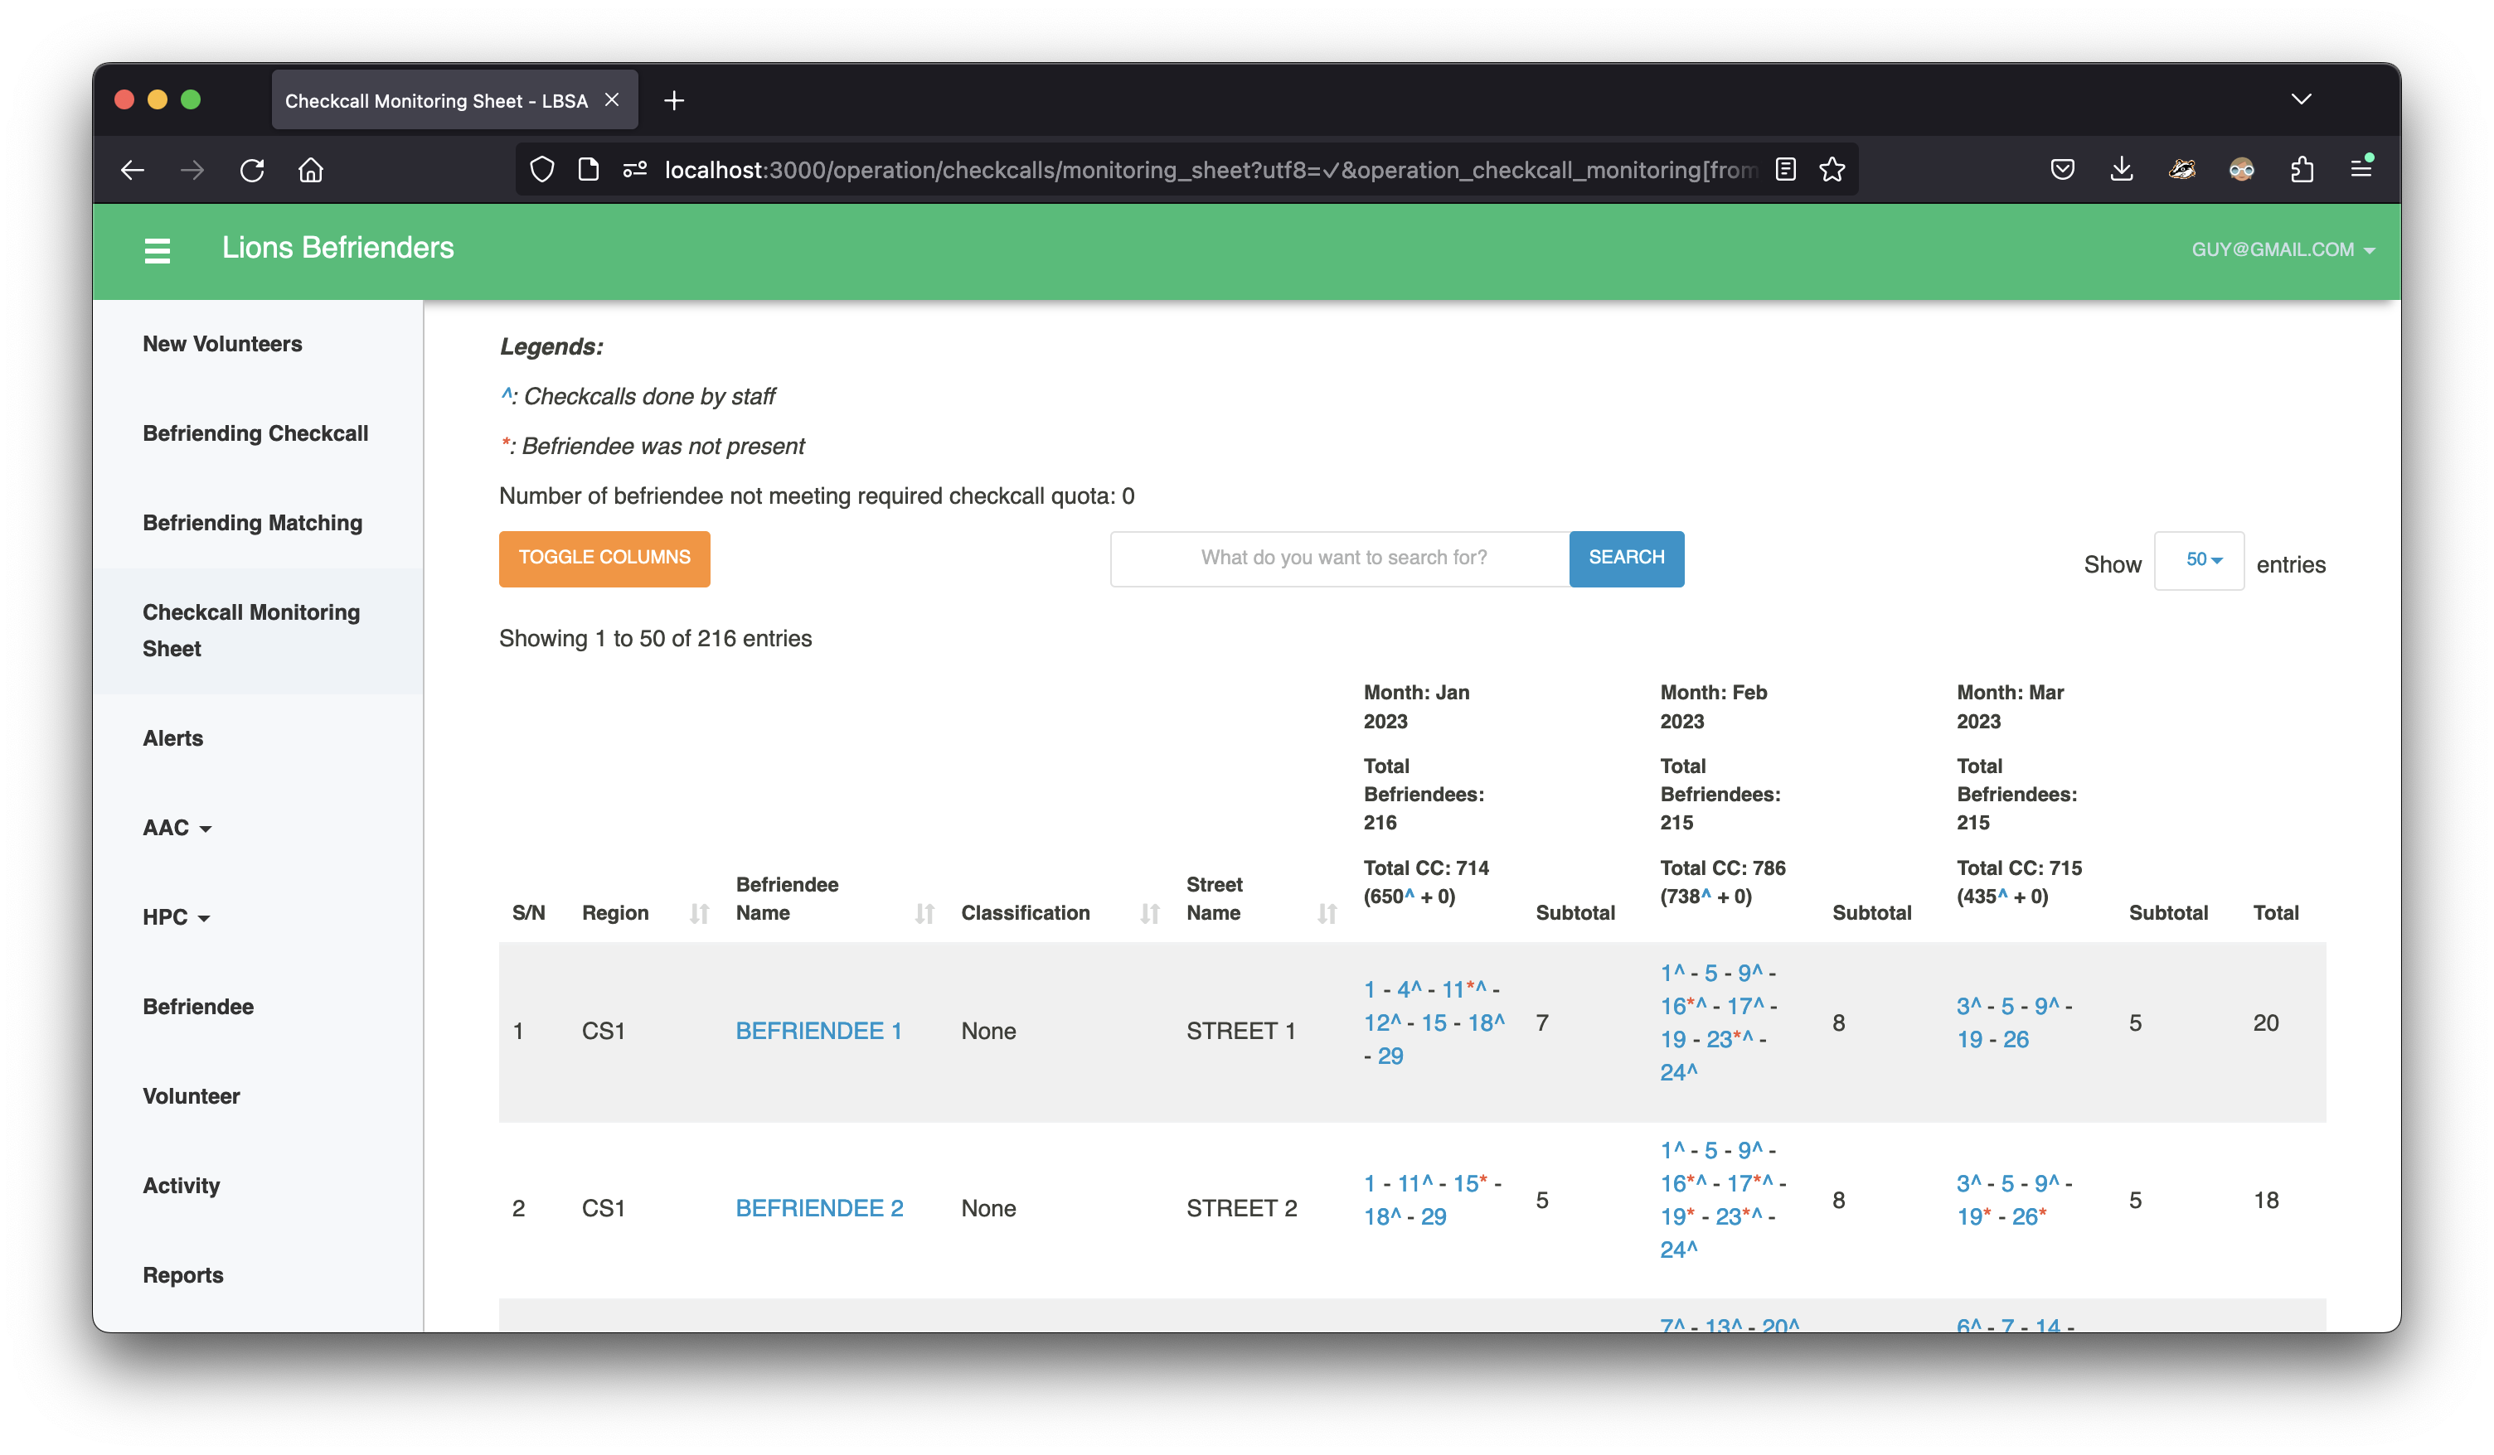Screen dimensions: 2494x1455
Task: Bookmark this page with star icon
Action: (1832, 170)
